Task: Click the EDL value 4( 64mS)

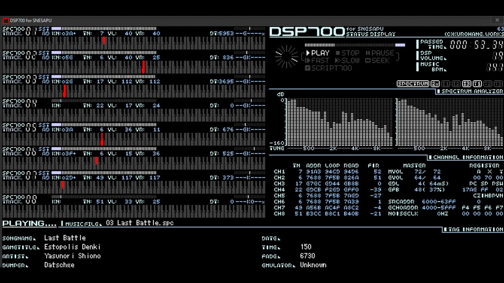Action: tap(433, 184)
